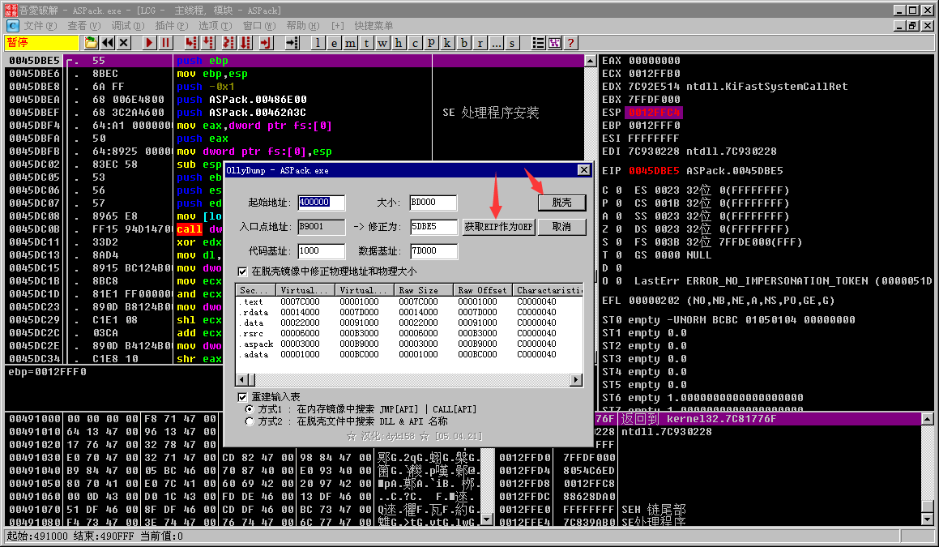Screen dimensions: 939x547
Task: Open the Breakpoints window with the 'b' button
Action: pos(463,42)
